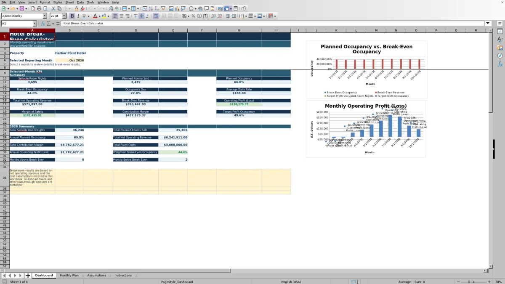Click the add new sheet plus icon
The image size is (505, 284).
(x=28, y=276)
